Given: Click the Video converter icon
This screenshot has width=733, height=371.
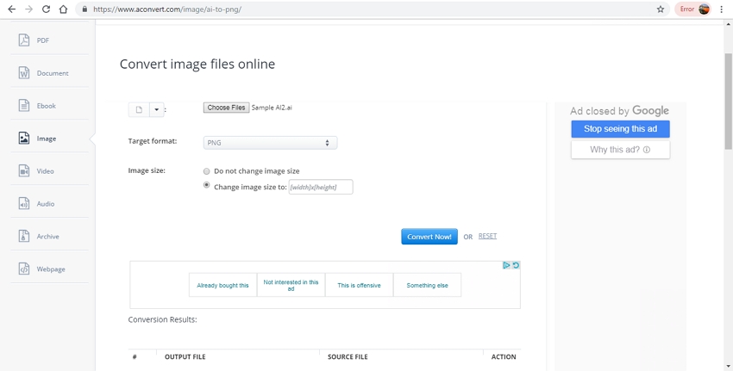Looking at the screenshot, I should click(24, 171).
